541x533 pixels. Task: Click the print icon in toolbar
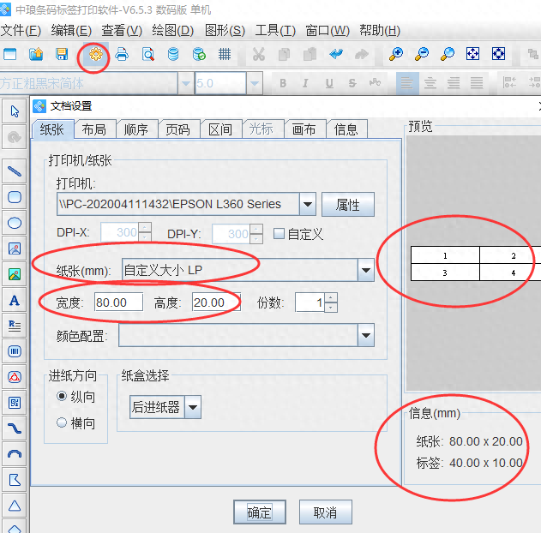(x=122, y=55)
